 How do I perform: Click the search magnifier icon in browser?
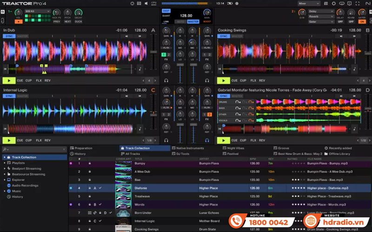point(5,149)
